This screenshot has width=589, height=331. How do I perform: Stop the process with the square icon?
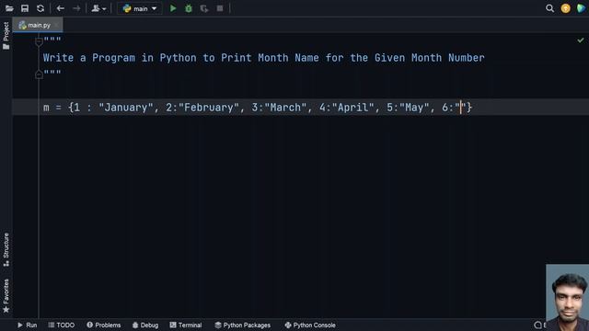(x=220, y=8)
